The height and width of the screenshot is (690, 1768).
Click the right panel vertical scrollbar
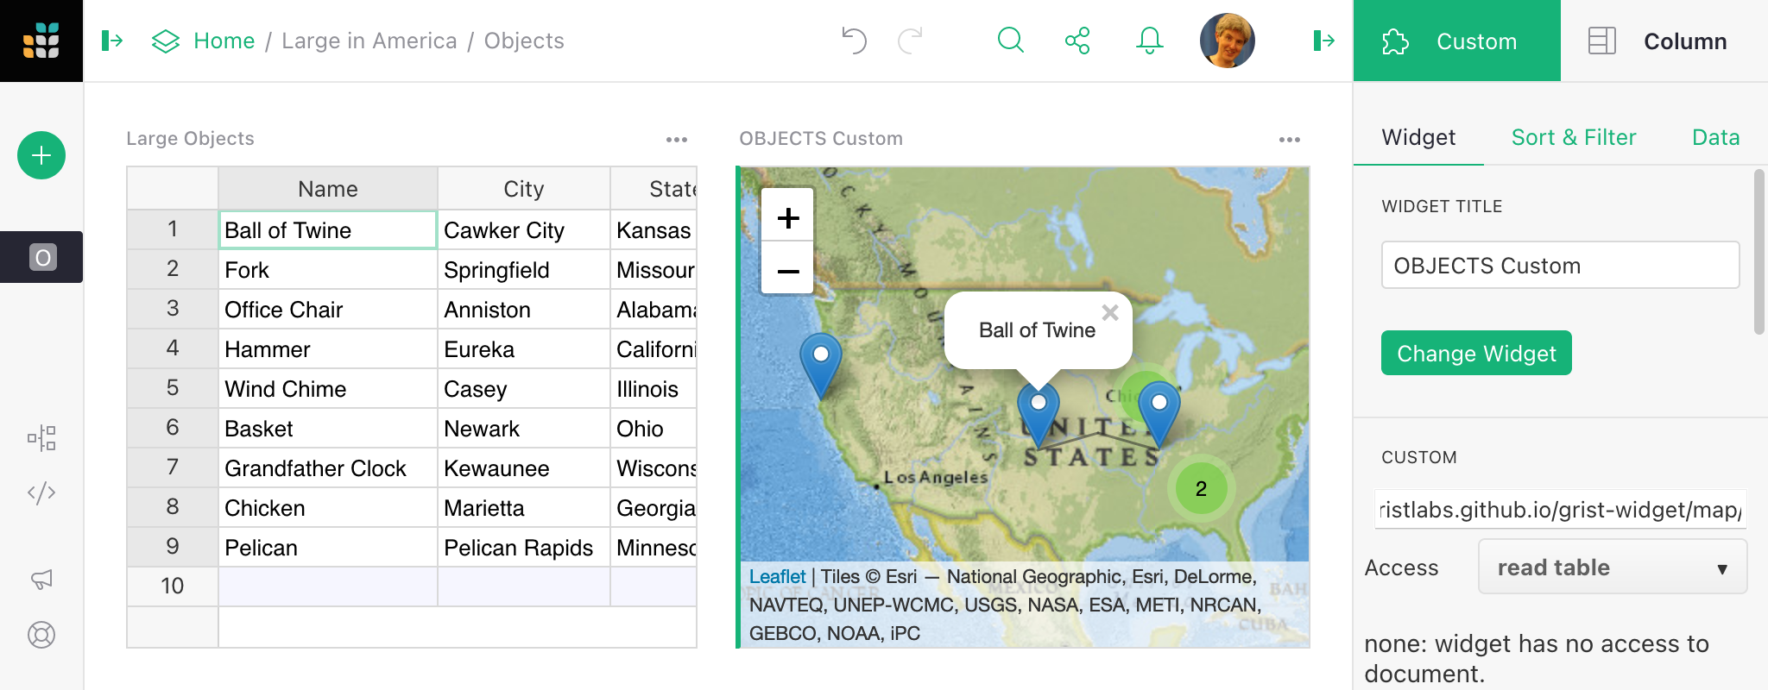(1759, 252)
